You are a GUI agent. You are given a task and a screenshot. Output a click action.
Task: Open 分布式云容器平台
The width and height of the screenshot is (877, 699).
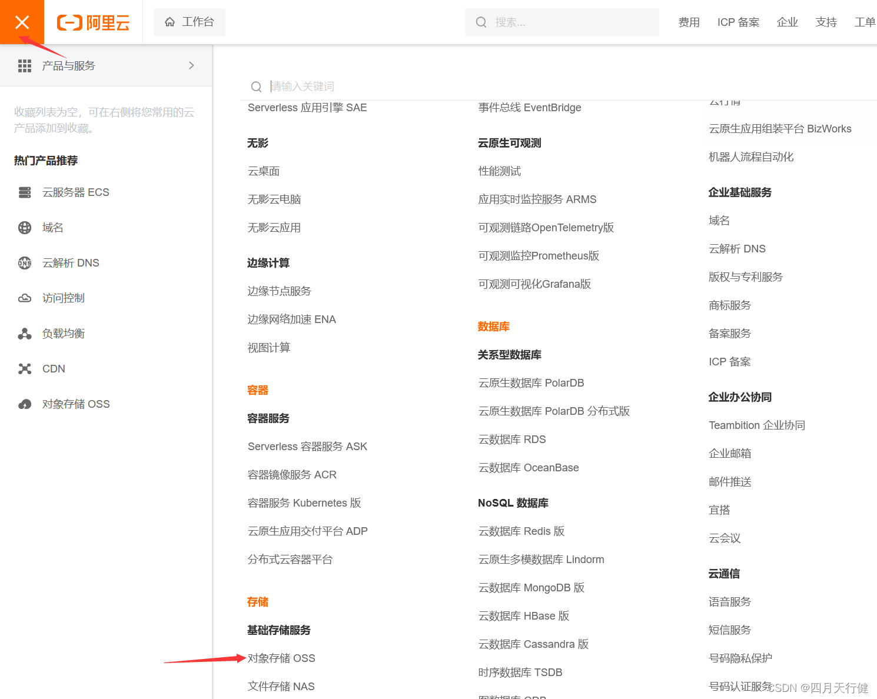[x=290, y=560]
